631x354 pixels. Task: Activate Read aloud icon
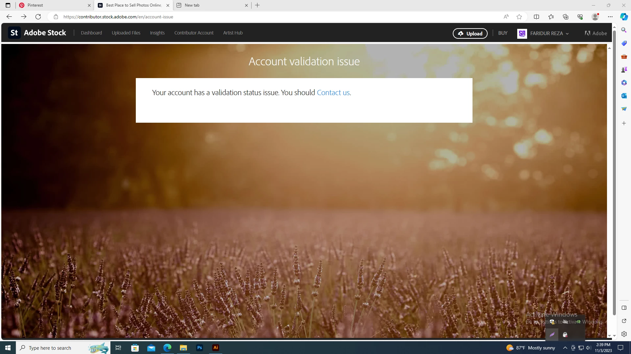tap(506, 17)
